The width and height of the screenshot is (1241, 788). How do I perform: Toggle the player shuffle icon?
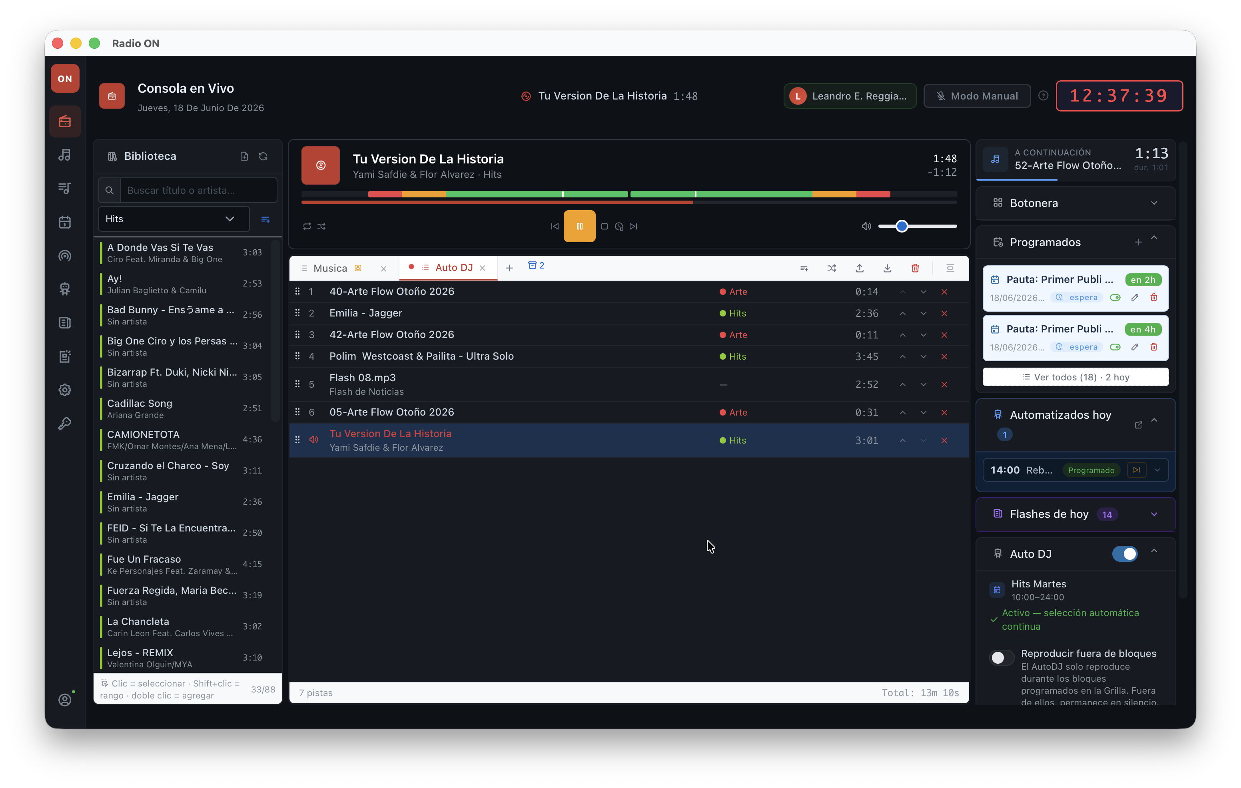[321, 226]
